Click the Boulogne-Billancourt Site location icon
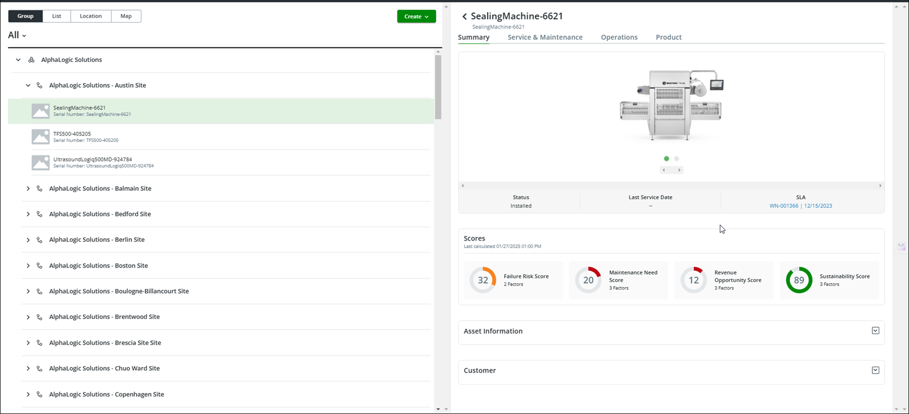Viewport: 909px width, 414px height. [40, 291]
